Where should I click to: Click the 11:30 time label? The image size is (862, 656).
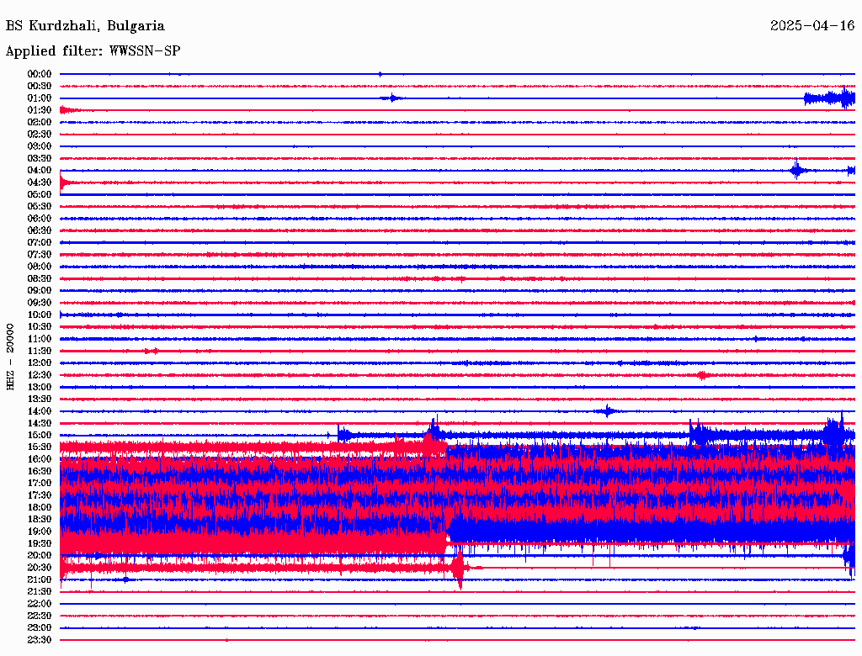[40, 351]
